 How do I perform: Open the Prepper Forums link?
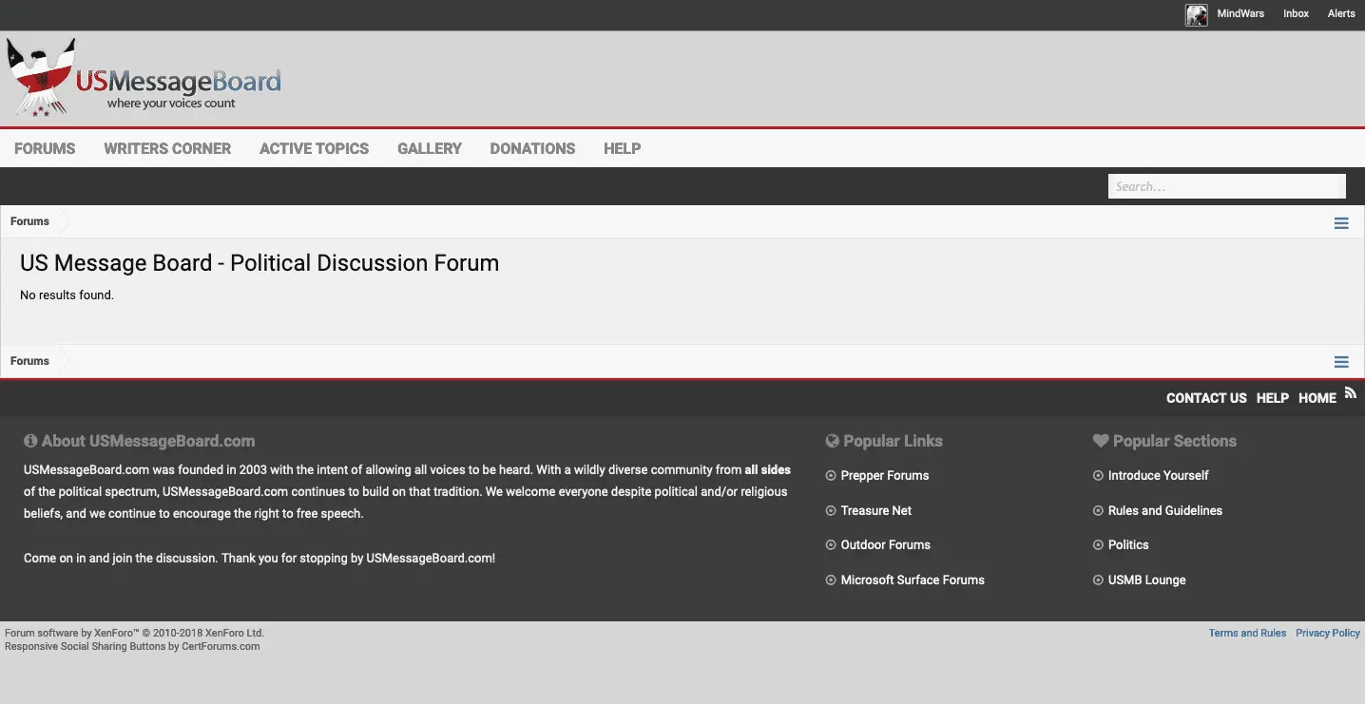884,475
